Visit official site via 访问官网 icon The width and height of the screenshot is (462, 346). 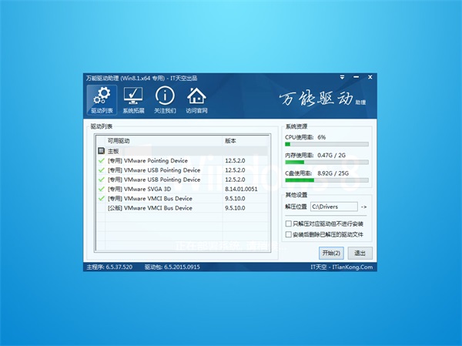197,100
